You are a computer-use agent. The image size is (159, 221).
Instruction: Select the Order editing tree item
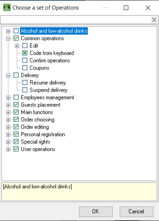coord(35,127)
